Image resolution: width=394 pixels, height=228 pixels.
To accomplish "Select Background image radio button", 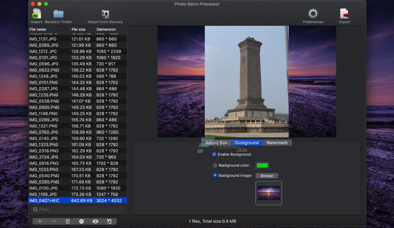I will (x=215, y=175).
